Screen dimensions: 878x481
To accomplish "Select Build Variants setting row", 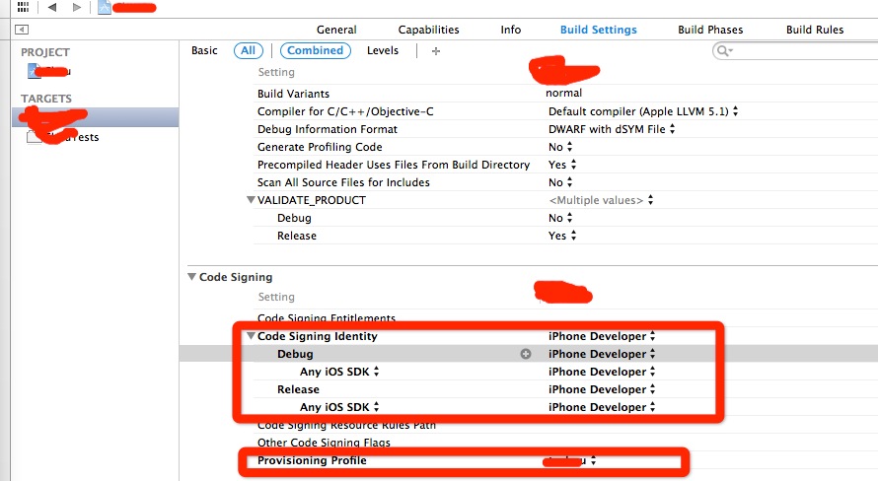I will tap(293, 94).
